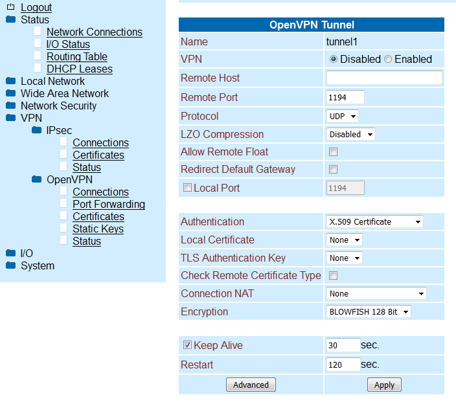
Task: Expand the System menu section
Action: pyautogui.click(x=38, y=265)
